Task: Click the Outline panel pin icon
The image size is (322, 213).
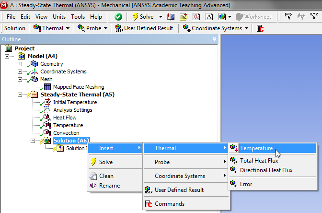Action: click(x=214, y=39)
